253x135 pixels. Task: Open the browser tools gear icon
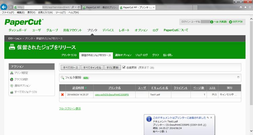(250, 7)
